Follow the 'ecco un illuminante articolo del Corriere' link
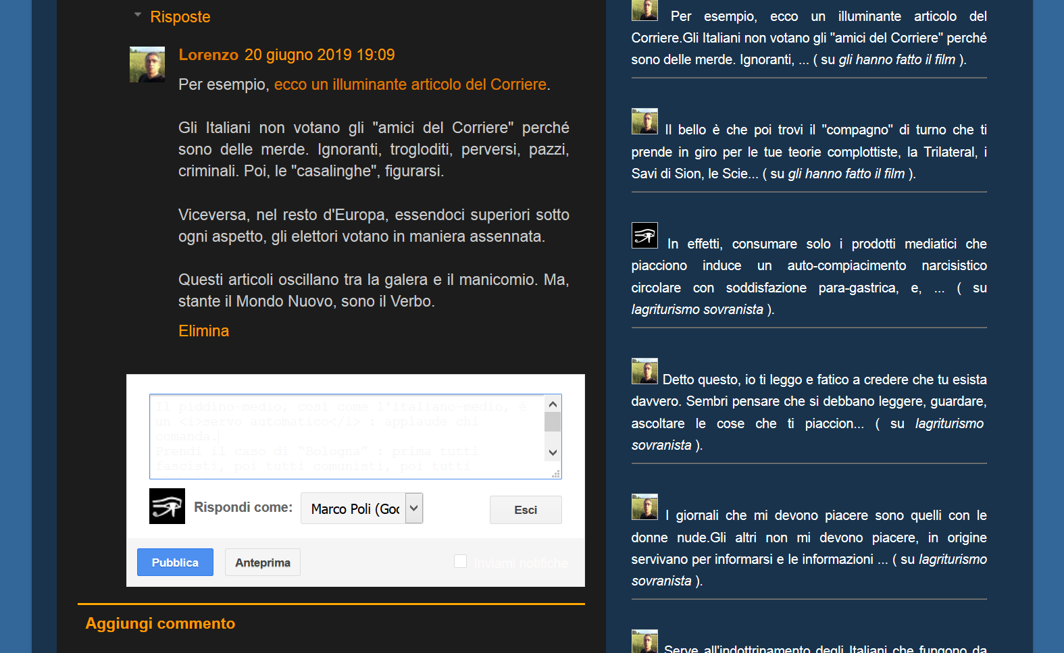The width and height of the screenshot is (1064, 653). 410,84
